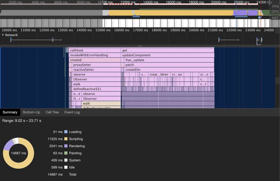Image resolution: width=280 pixels, height=181 pixels.
Task: Switch to the Bottom-Up tab
Action: pos(31,112)
